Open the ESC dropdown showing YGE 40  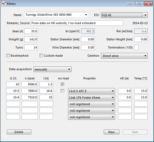124,15
